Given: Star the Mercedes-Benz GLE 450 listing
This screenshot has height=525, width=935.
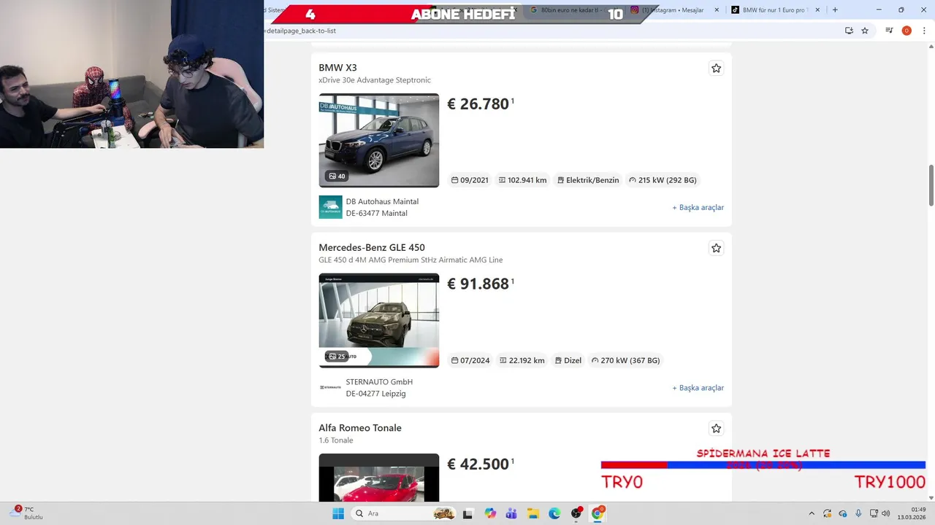Looking at the screenshot, I should pos(716,248).
